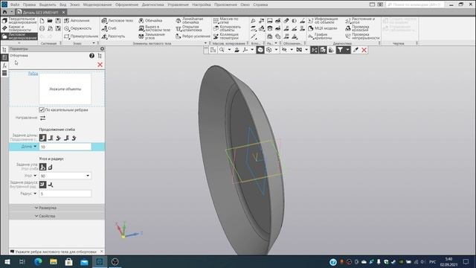This screenshot has height=268, width=476.
Task: Click the help question mark icon
Action: pos(91,56)
